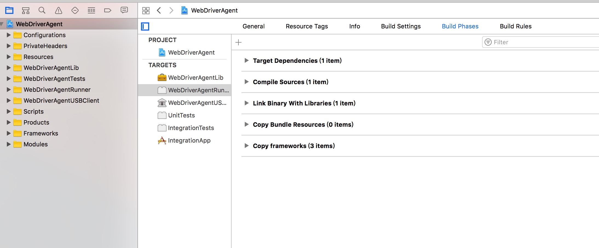599x248 pixels.
Task: Expand the Scripts folder triangle
Action: (8, 111)
